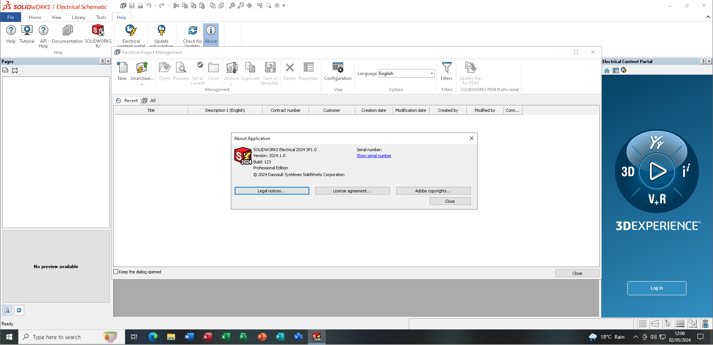Click the Update subscription icon
Viewport: 713px width, 345px height.
click(161, 30)
